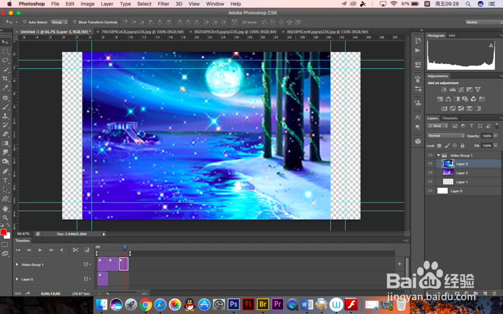This screenshot has width=503, height=314.
Task: Collapse Video Group 1 in Layers panel
Action: (439, 155)
